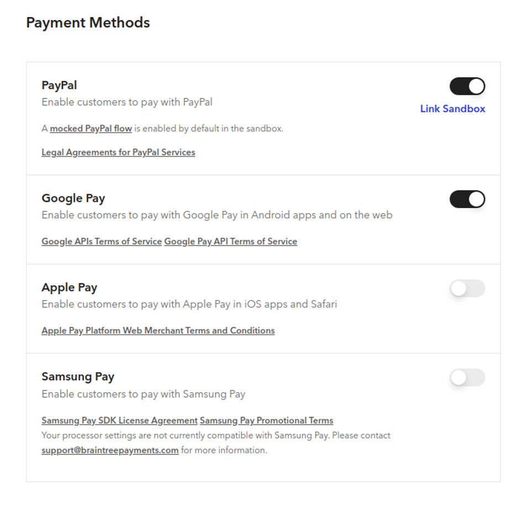Click the Samsung Pay section title
520x511 pixels.
pyautogui.click(x=78, y=377)
